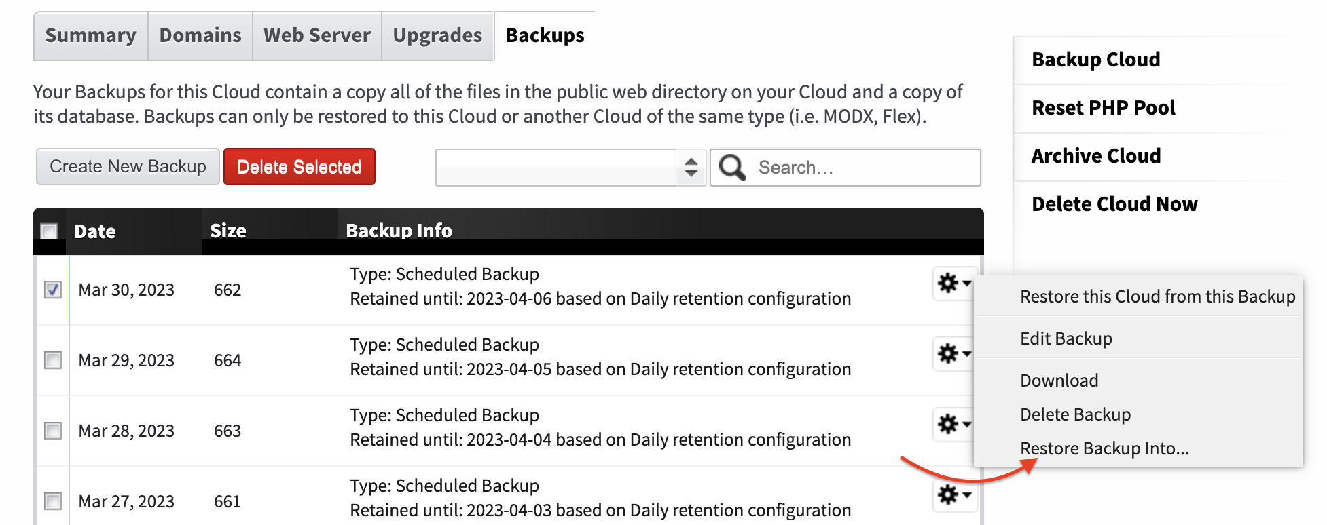Open gear menu for Mar 27 backup

tap(954, 495)
